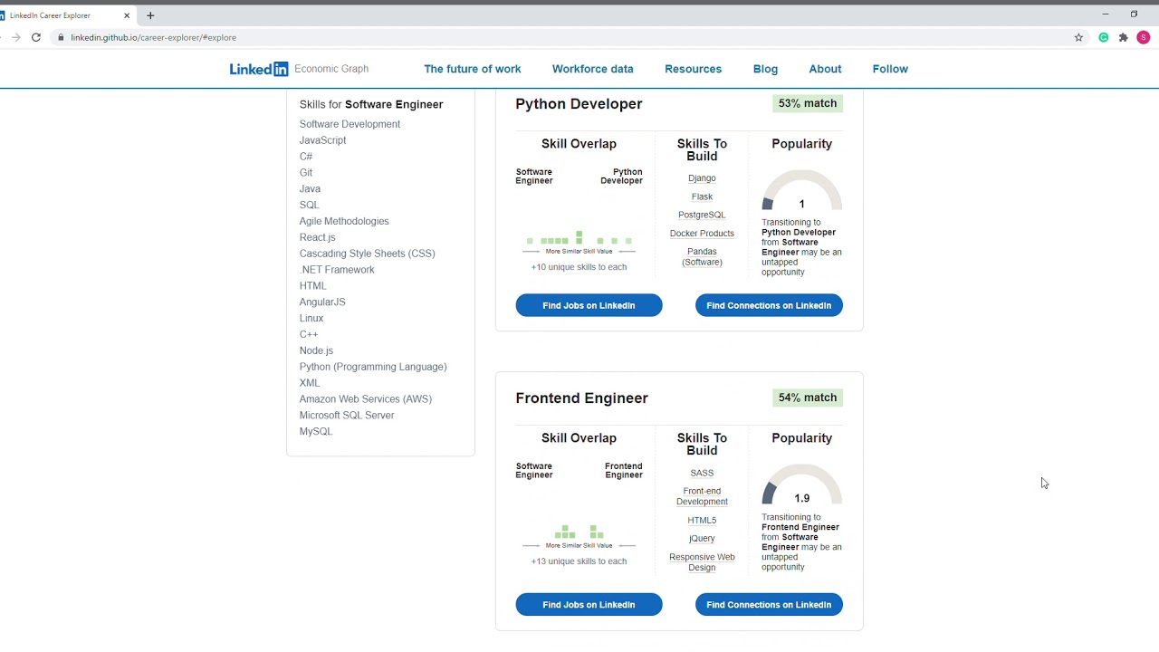Select Node.js in skills list
This screenshot has height=652, width=1159.
tap(316, 350)
